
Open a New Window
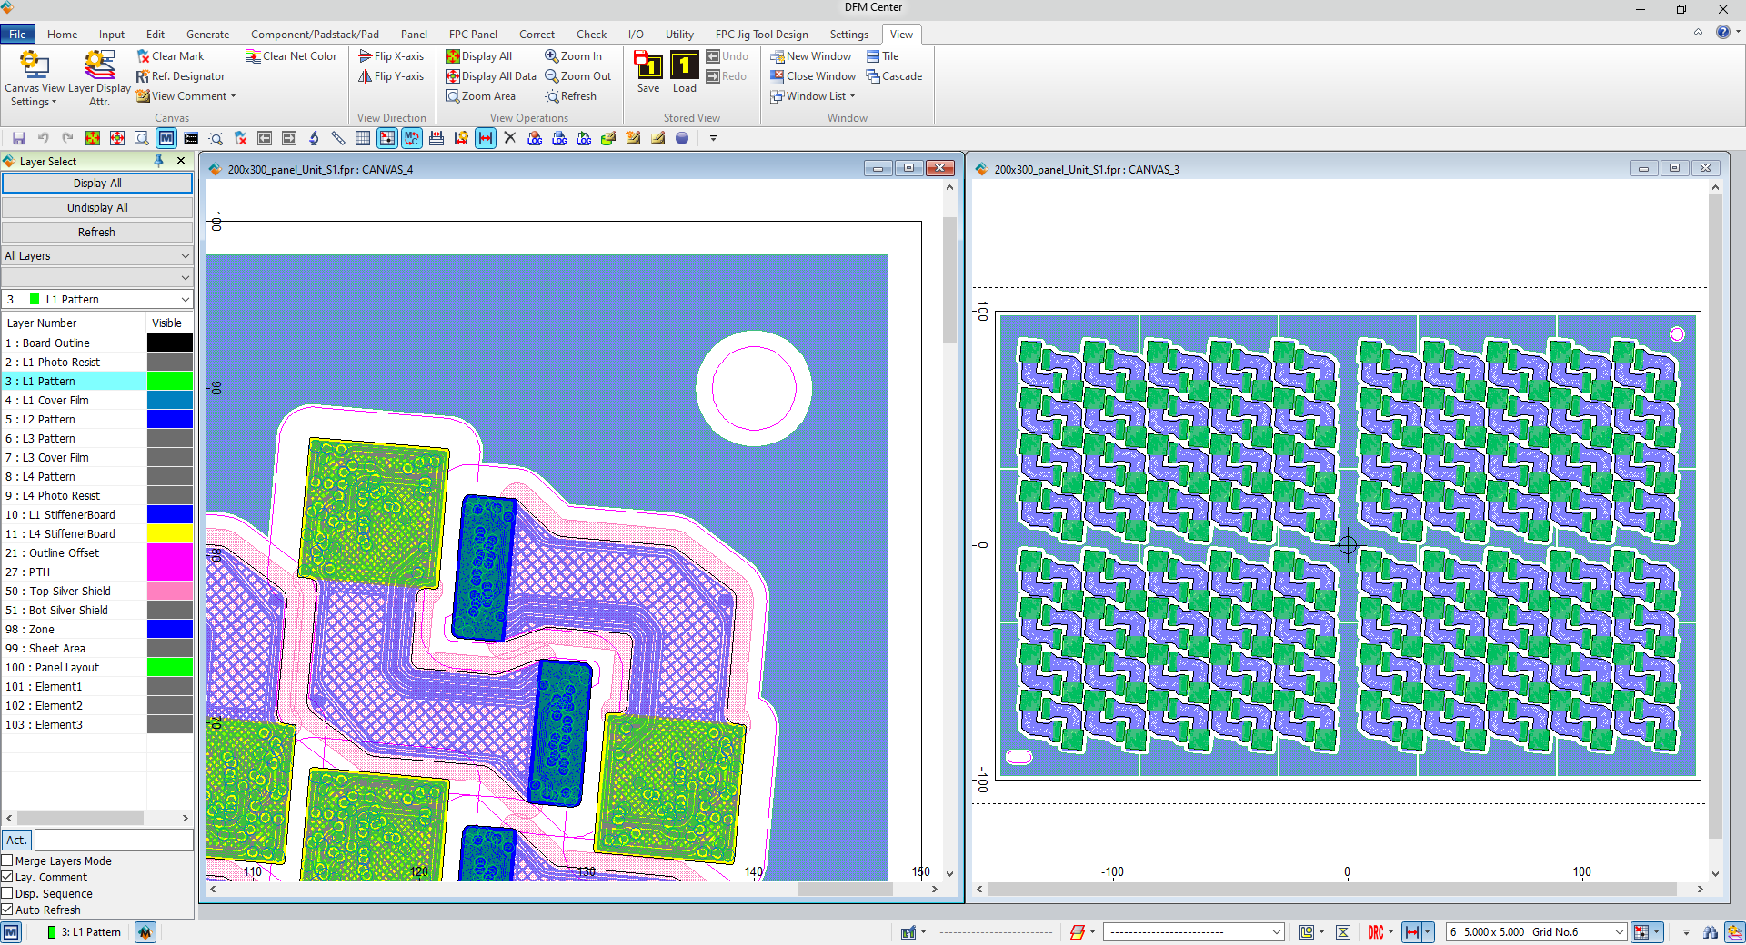[x=811, y=56]
